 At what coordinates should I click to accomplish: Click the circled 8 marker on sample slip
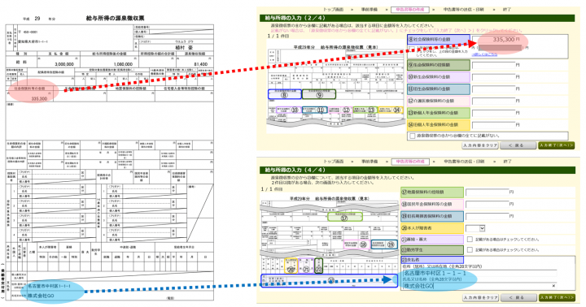click(284, 94)
